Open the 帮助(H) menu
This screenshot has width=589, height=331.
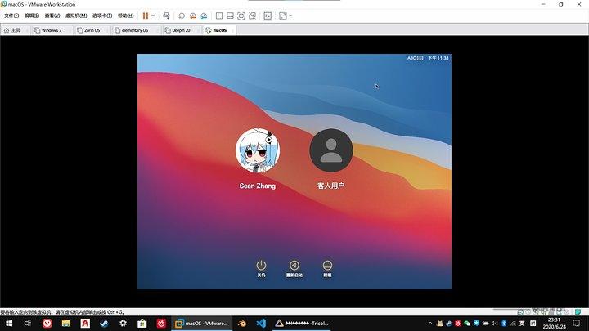coord(125,16)
